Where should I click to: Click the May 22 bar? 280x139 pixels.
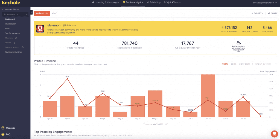[x=155, y=104]
